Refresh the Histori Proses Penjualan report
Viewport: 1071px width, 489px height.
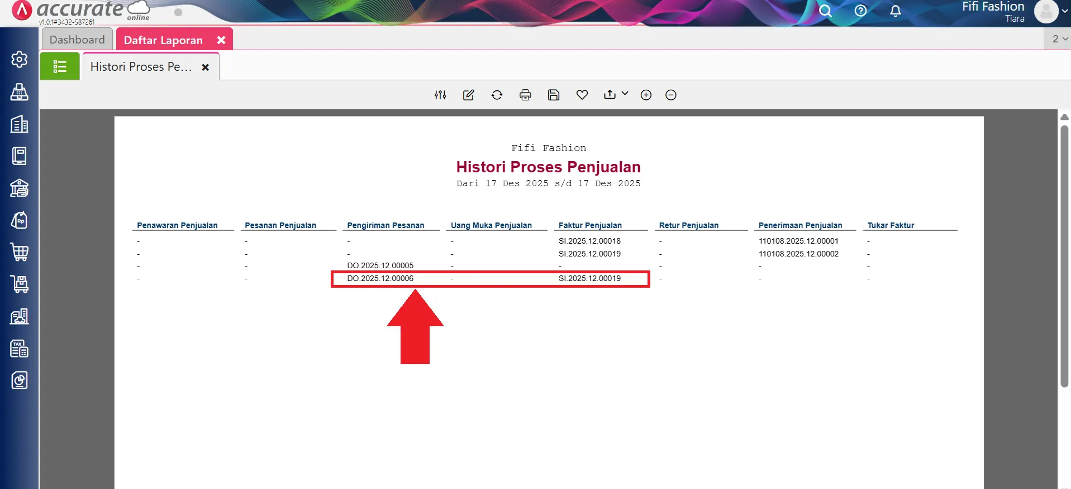497,95
